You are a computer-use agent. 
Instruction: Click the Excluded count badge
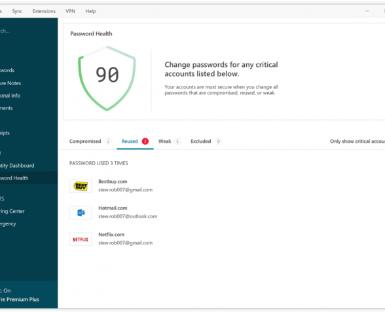[x=218, y=142]
